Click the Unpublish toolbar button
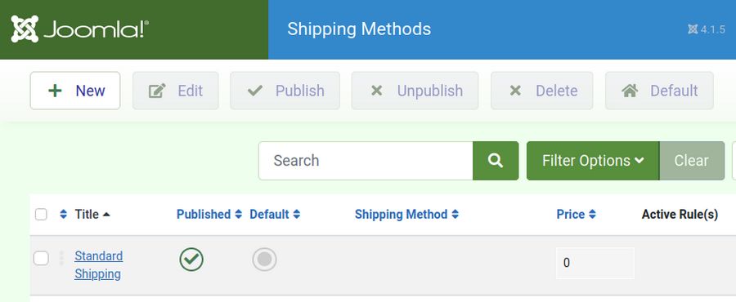Screen dimensions: 736x302 coord(415,91)
